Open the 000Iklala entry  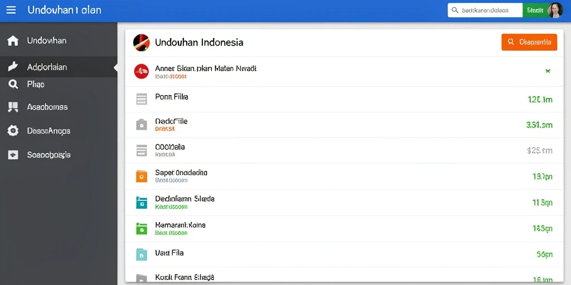pos(344,151)
